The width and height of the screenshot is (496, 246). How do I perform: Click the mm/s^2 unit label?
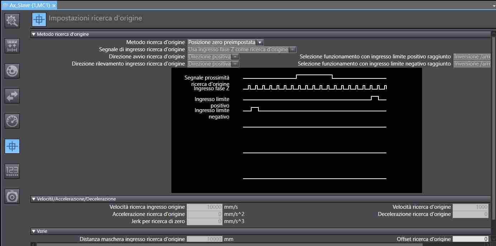click(x=234, y=214)
